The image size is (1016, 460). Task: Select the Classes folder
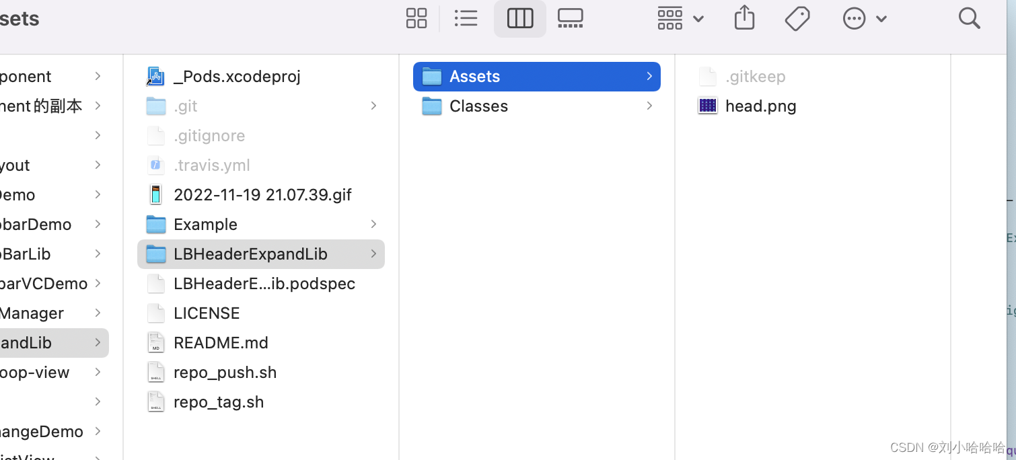tap(478, 106)
